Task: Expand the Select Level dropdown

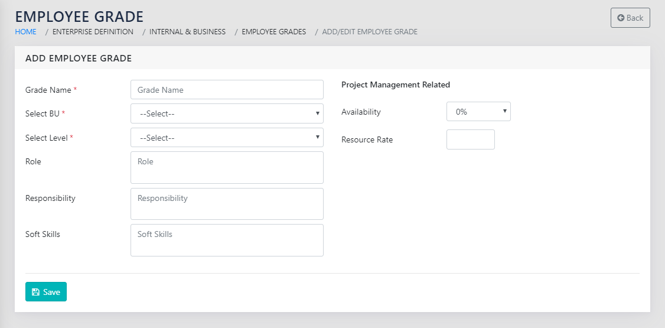Action: pyautogui.click(x=227, y=138)
